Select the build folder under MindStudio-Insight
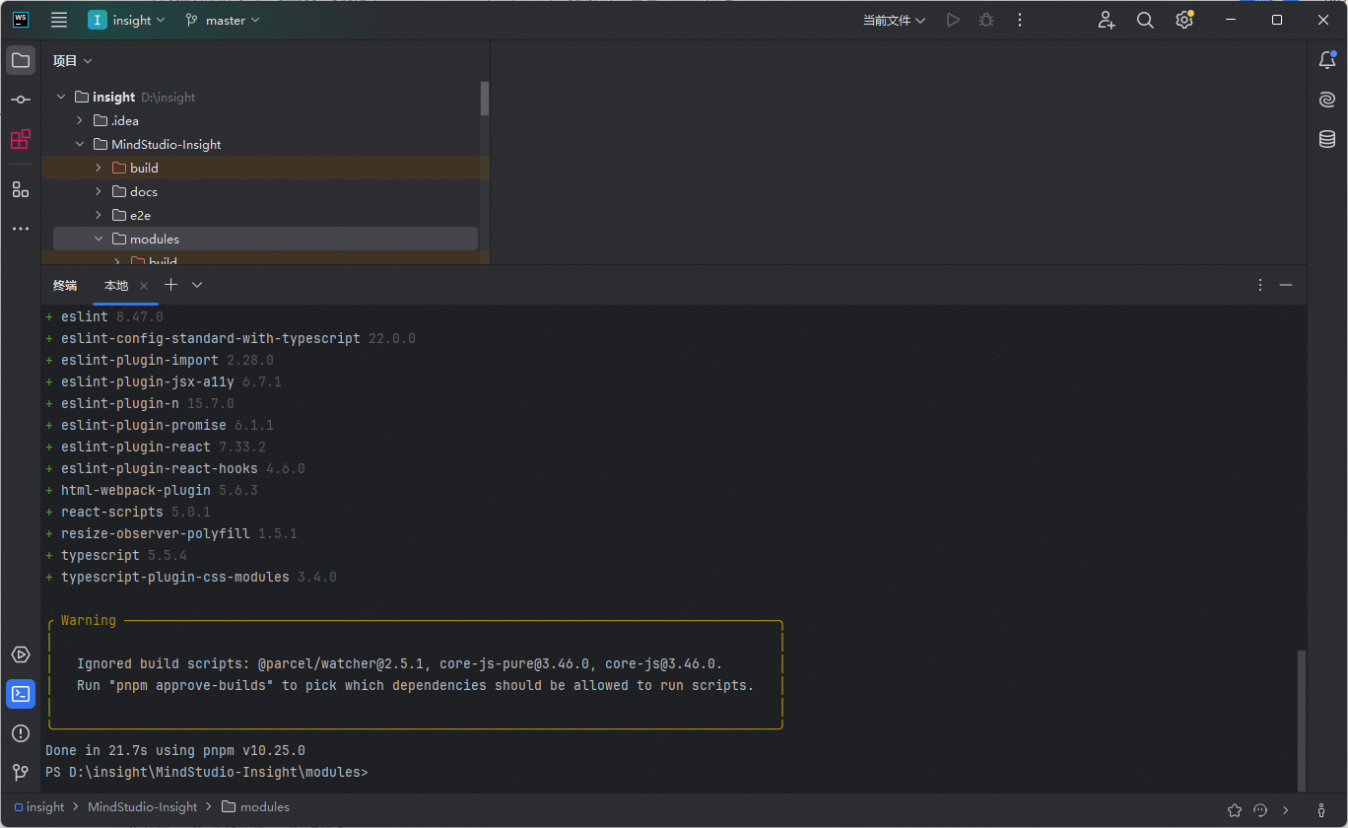Viewport: 1348px width, 828px height. tap(265, 168)
